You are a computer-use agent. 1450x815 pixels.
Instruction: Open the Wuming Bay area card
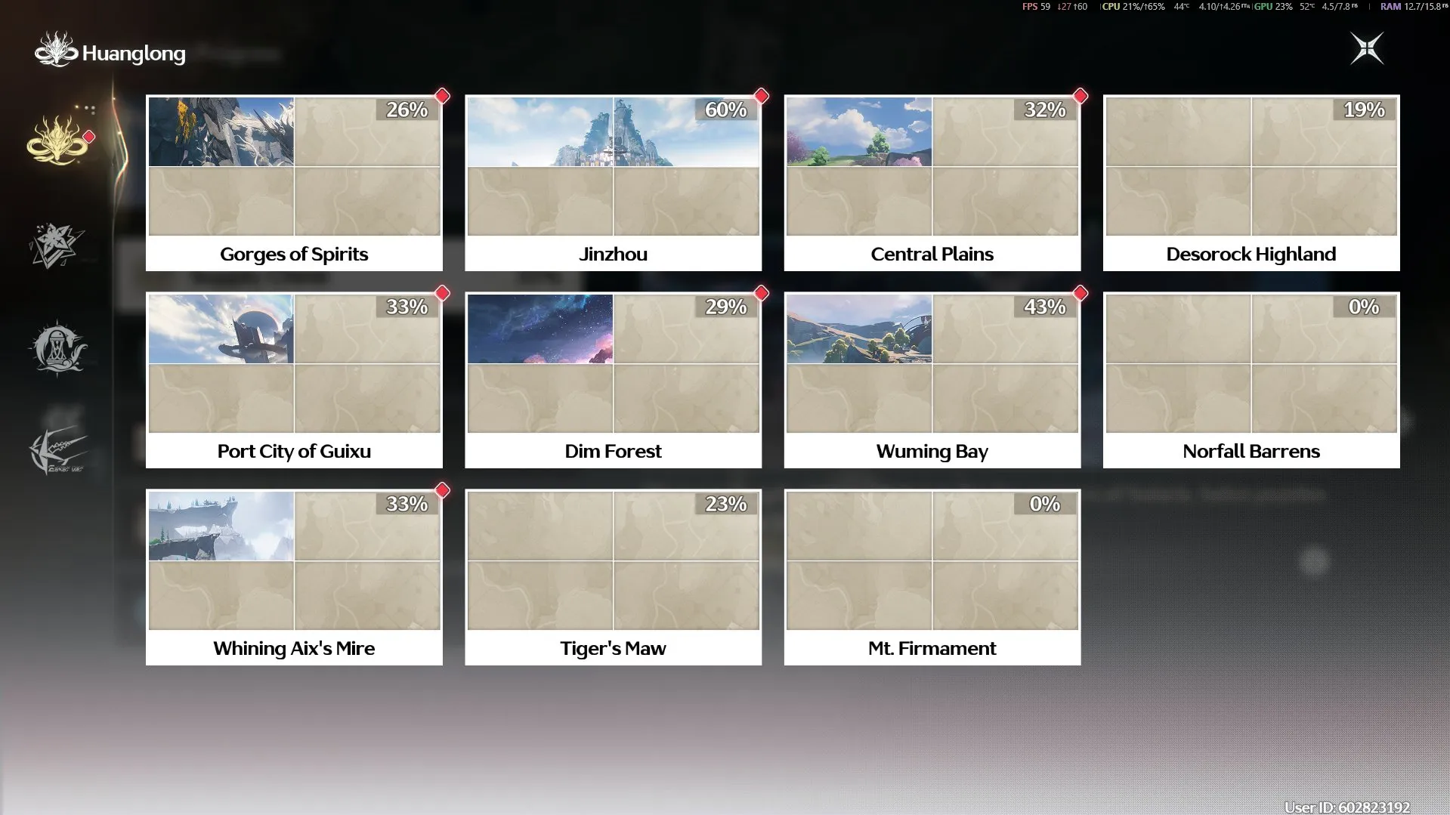point(932,380)
